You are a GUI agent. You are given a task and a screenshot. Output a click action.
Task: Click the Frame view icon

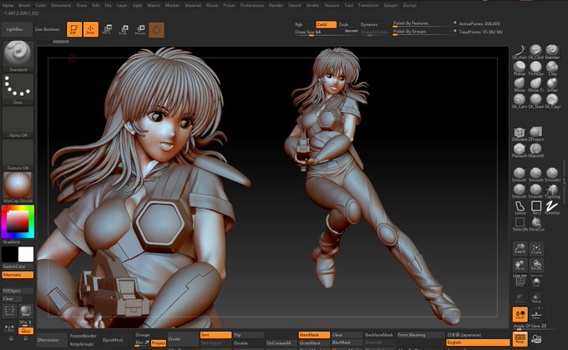tap(536, 249)
